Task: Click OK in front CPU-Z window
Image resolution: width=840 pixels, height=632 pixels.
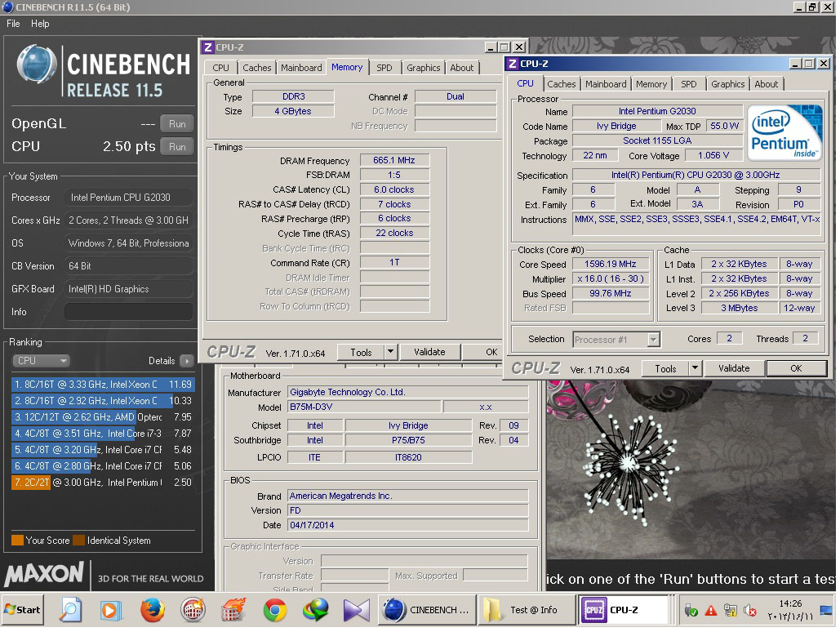Action: coord(796,368)
